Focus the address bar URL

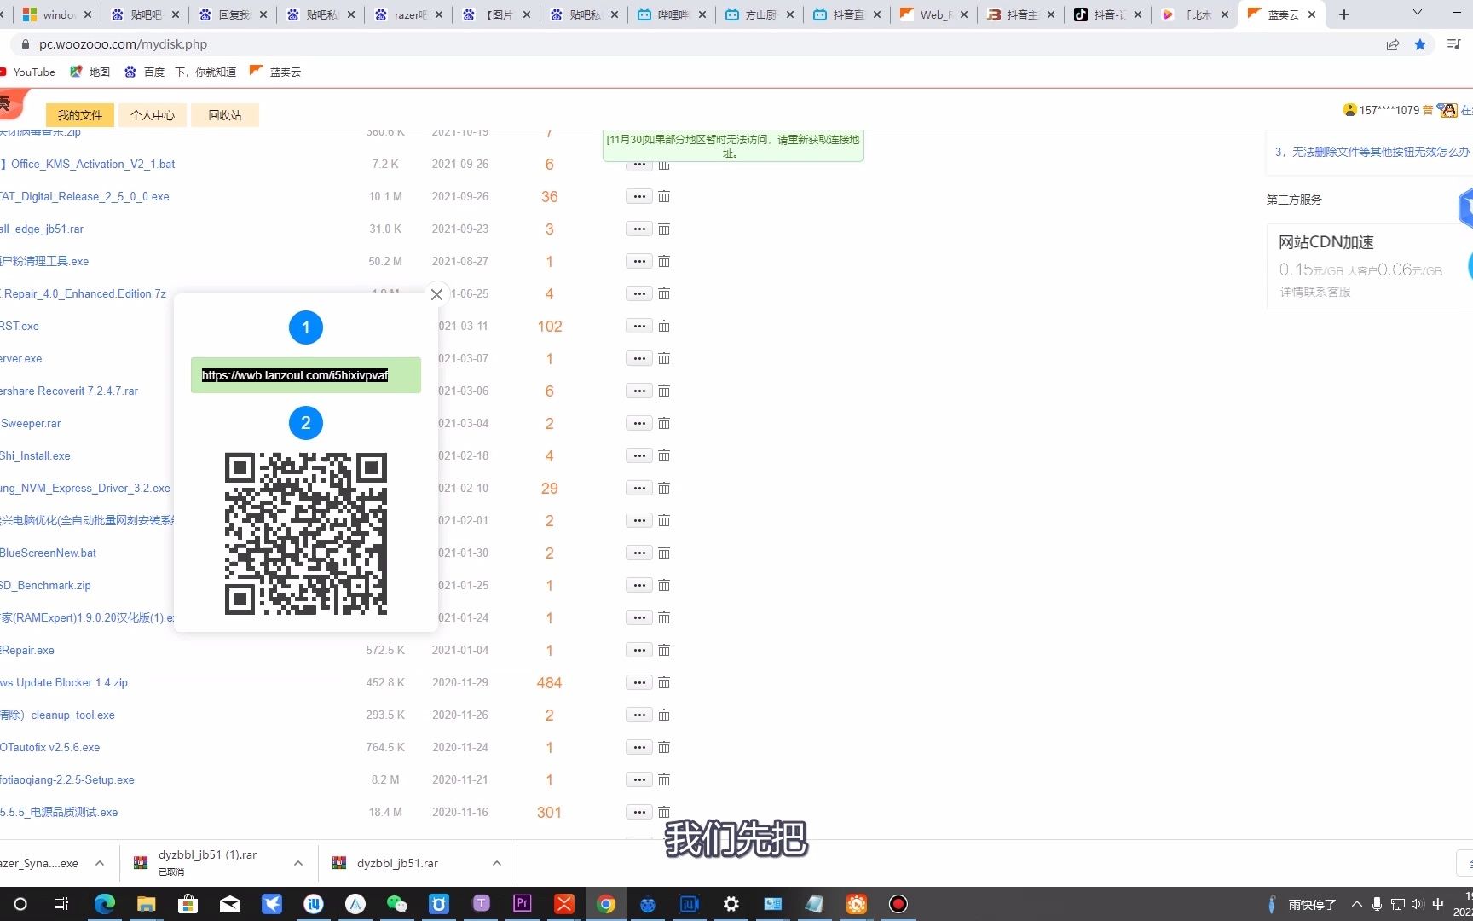123,44
